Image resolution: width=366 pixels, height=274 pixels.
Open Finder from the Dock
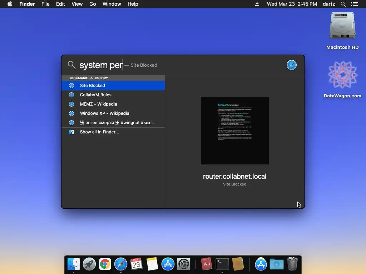[74, 264]
